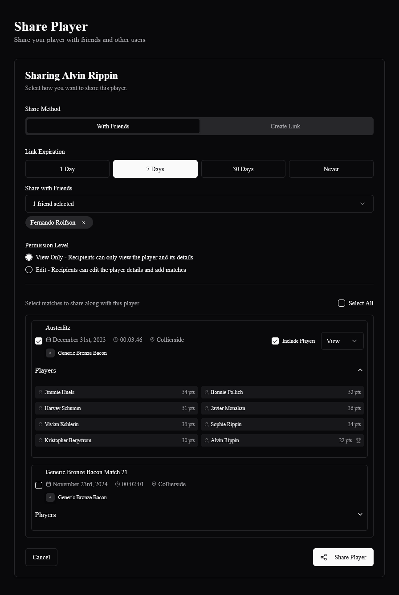Viewport: 399px width, 595px height.
Task: Enable the Select All matches checkbox
Action: point(341,303)
